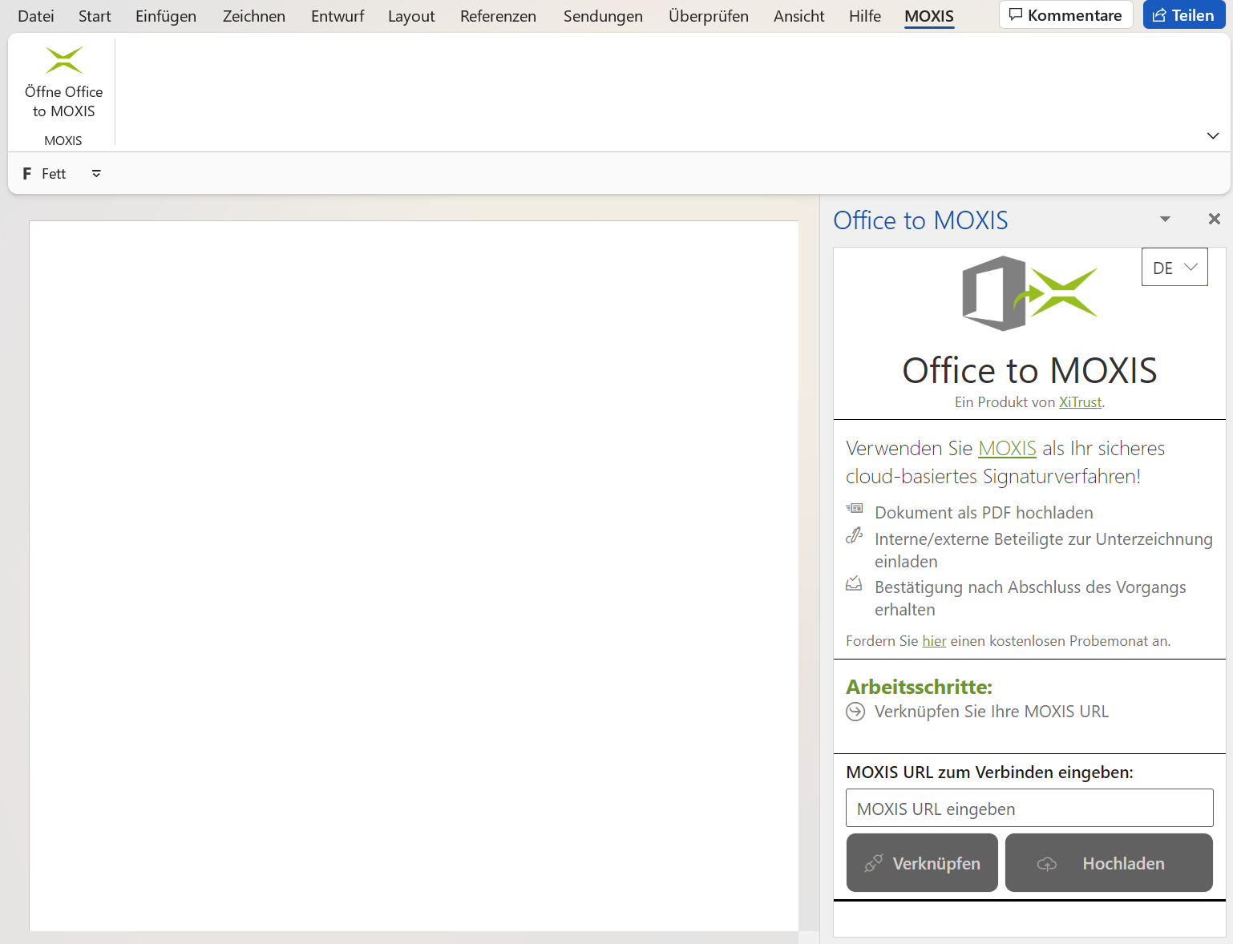The width and height of the screenshot is (1233, 944).
Task: Switch to the Einfügen tab
Action: pos(165,15)
